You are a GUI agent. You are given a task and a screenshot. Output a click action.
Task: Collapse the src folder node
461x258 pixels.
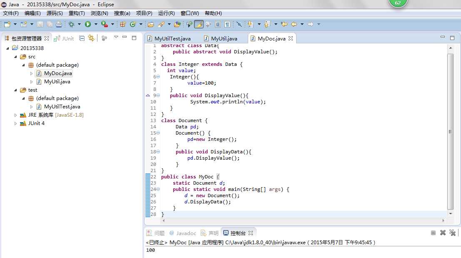tap(15, 57)
